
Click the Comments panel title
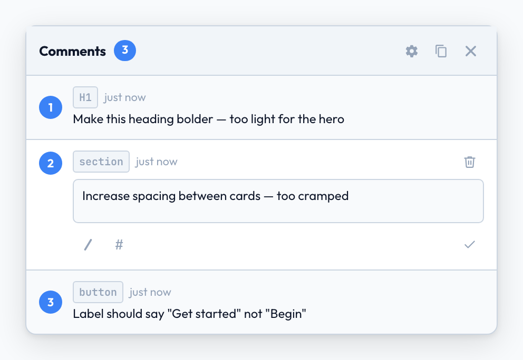(x=72, y=51)
